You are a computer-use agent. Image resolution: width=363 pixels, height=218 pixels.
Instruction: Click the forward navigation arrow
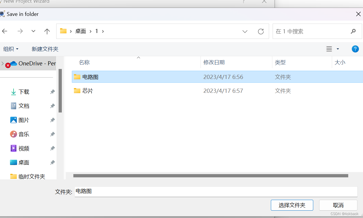click(19, 31)
